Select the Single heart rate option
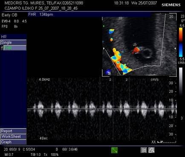The width and height of the screenshot is (185, 157). click(14, 42)
